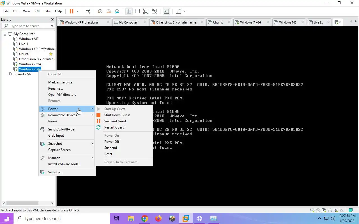Viewport: 359px width, 224px height.
Task: Open the File menu
Action: pyautogui.click(x=6, y=11)
